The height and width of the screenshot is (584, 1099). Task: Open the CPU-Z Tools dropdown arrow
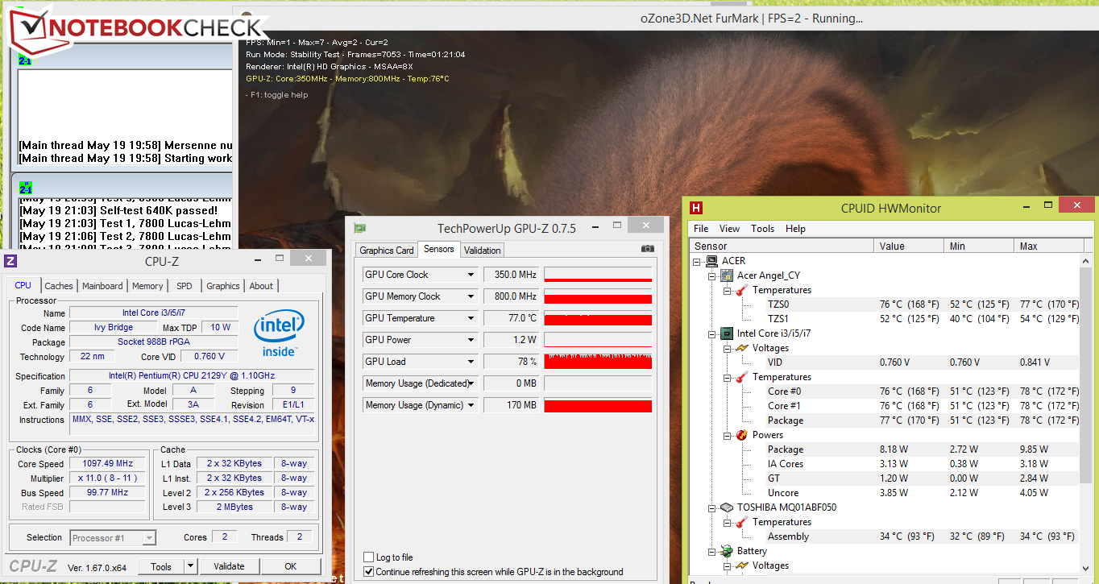coord(191,566)
